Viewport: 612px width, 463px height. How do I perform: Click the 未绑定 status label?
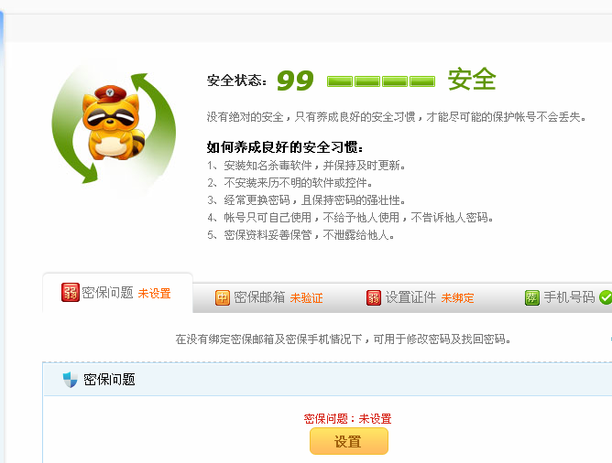pos(457,298)
